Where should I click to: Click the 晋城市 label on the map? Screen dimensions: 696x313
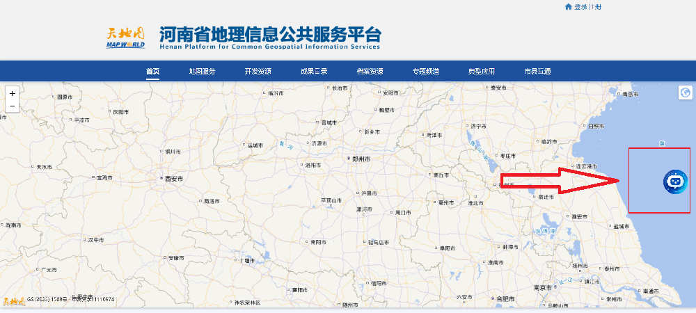coord(329,123)
